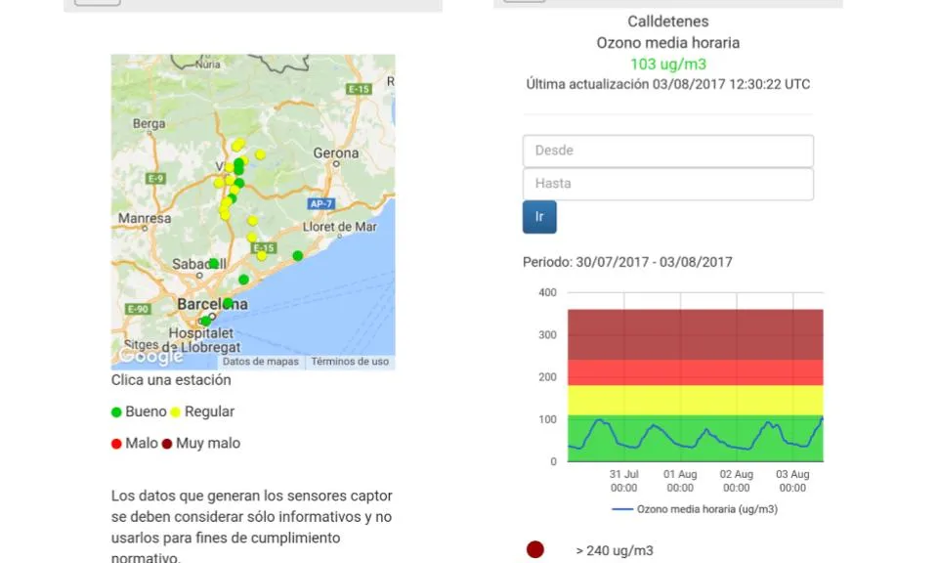The image size is (938, 563).
Task: Select the green station marker beside Sabadell
Action: pos(214,263)
